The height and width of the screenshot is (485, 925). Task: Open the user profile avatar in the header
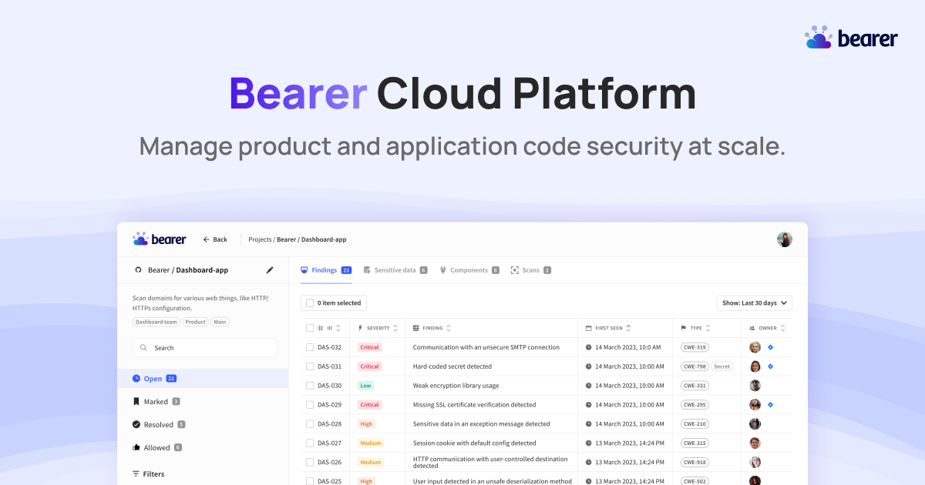click(x=785, y=239)
